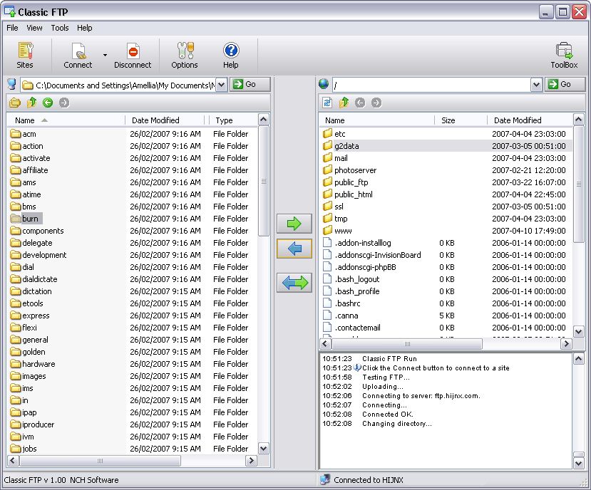
Task: Go up one level in local folder
Action: (x=31, y=103)
